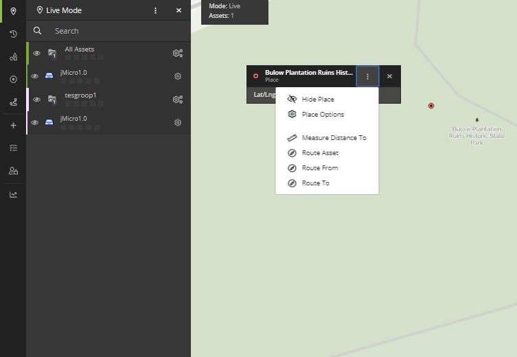Open the user admin icon in sidebar

(x=13, y=171)
